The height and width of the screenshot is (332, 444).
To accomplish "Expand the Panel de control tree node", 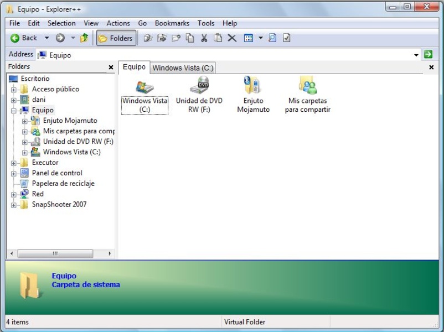I will pos(13,173).
